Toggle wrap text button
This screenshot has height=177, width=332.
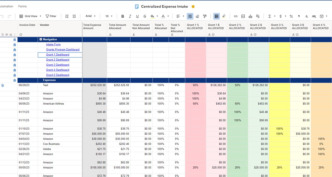(190, 16)
